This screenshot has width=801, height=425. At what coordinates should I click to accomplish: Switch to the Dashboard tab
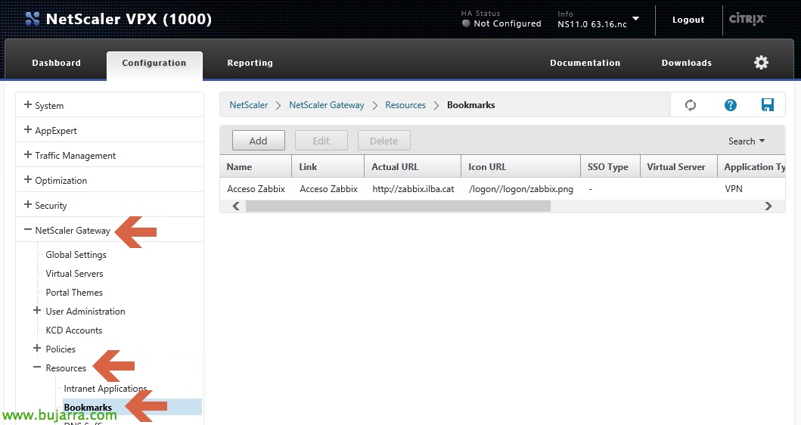point(56,63)
